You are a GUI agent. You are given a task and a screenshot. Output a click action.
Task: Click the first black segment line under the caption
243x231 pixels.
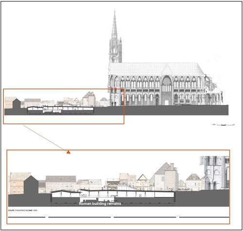click(27, 217)
